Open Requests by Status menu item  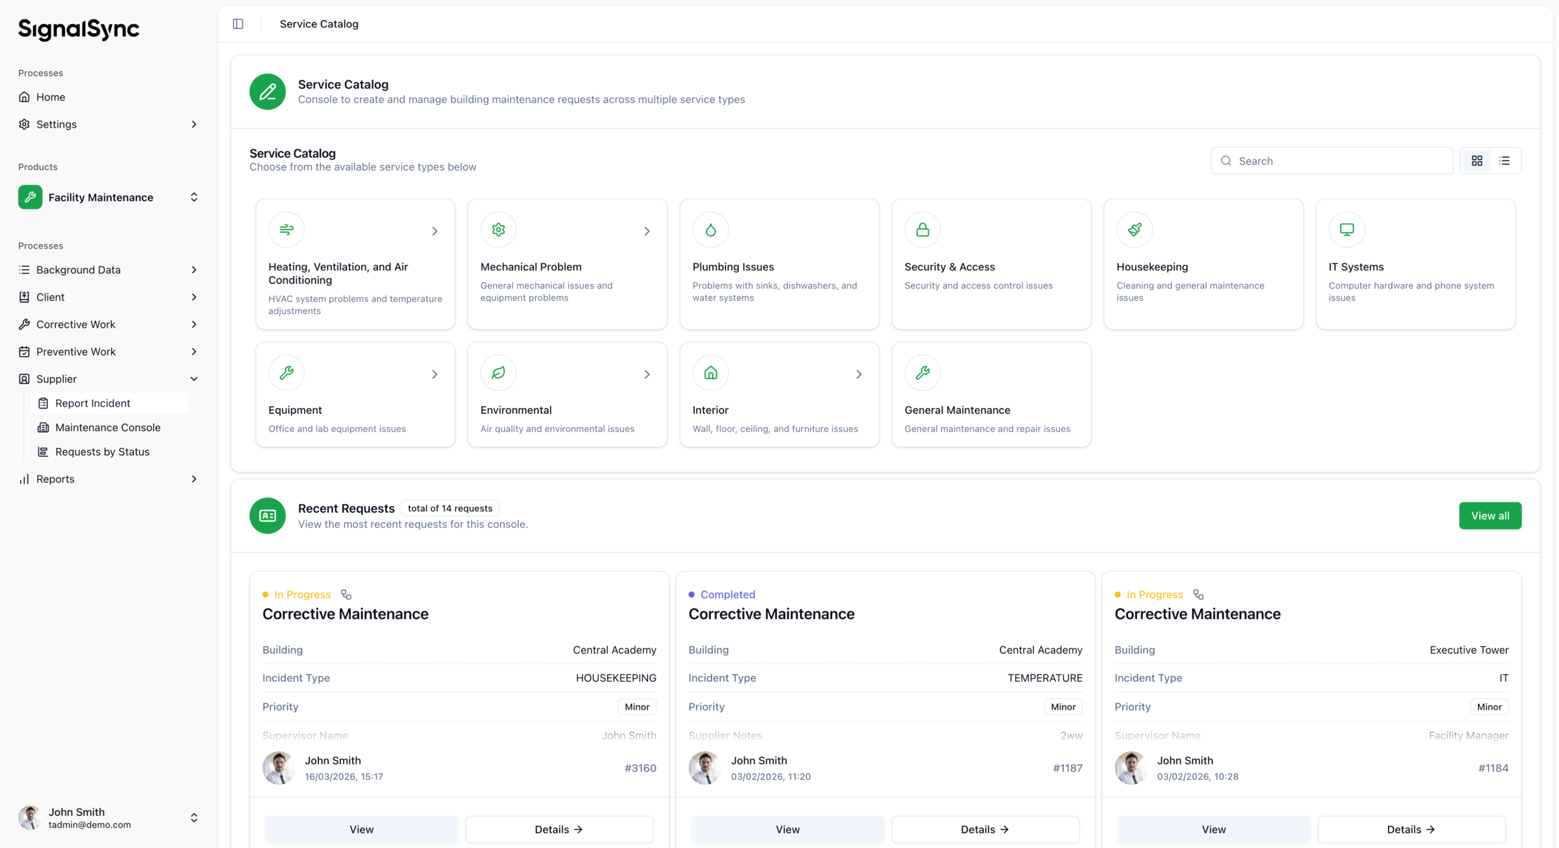click(x=102, y=452)
